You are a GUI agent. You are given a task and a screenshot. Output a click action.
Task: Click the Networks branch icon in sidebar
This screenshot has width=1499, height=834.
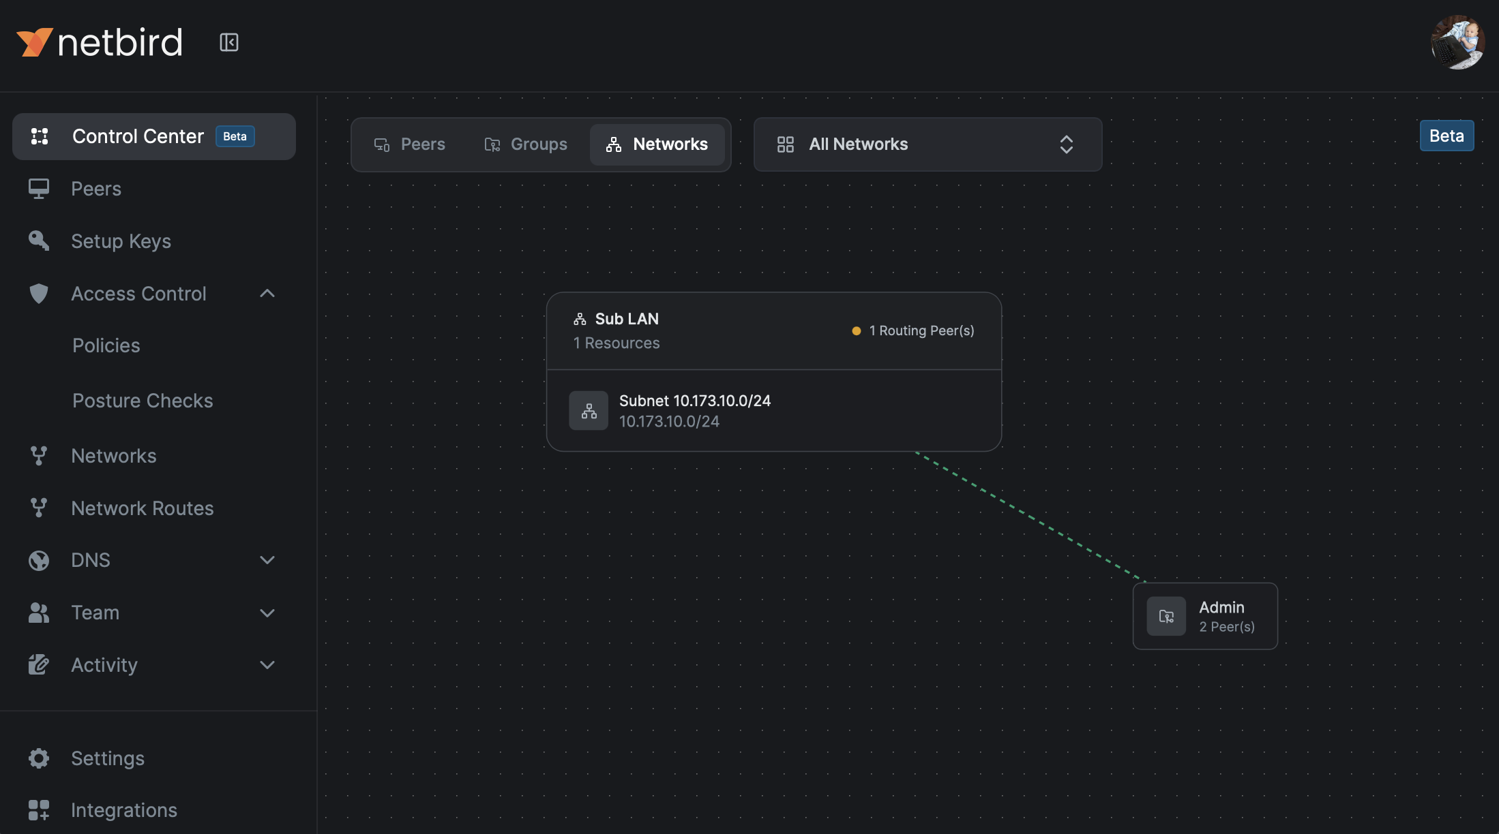click(x=39, y=455)
